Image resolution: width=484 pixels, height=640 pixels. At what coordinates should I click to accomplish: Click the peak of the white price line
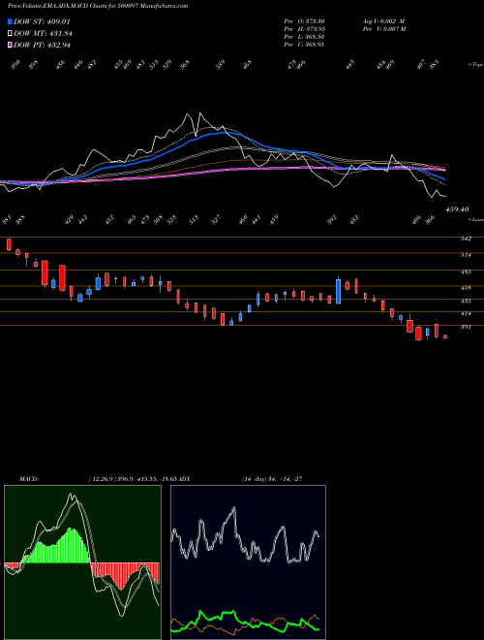tap(199, 113)
